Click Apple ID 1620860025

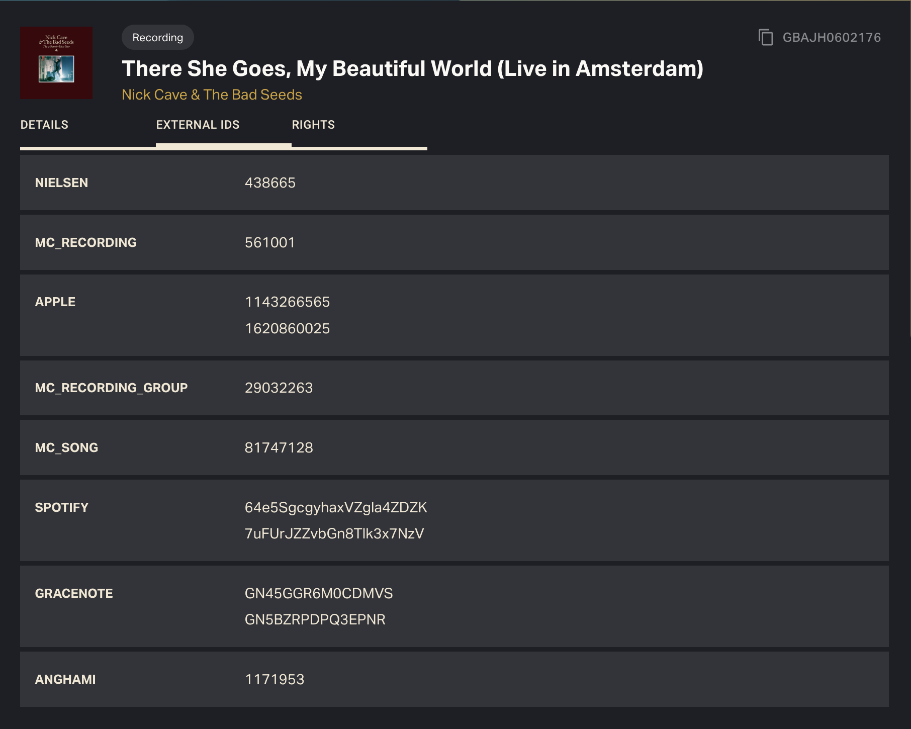pyautogui.click(x=287, y=328)
